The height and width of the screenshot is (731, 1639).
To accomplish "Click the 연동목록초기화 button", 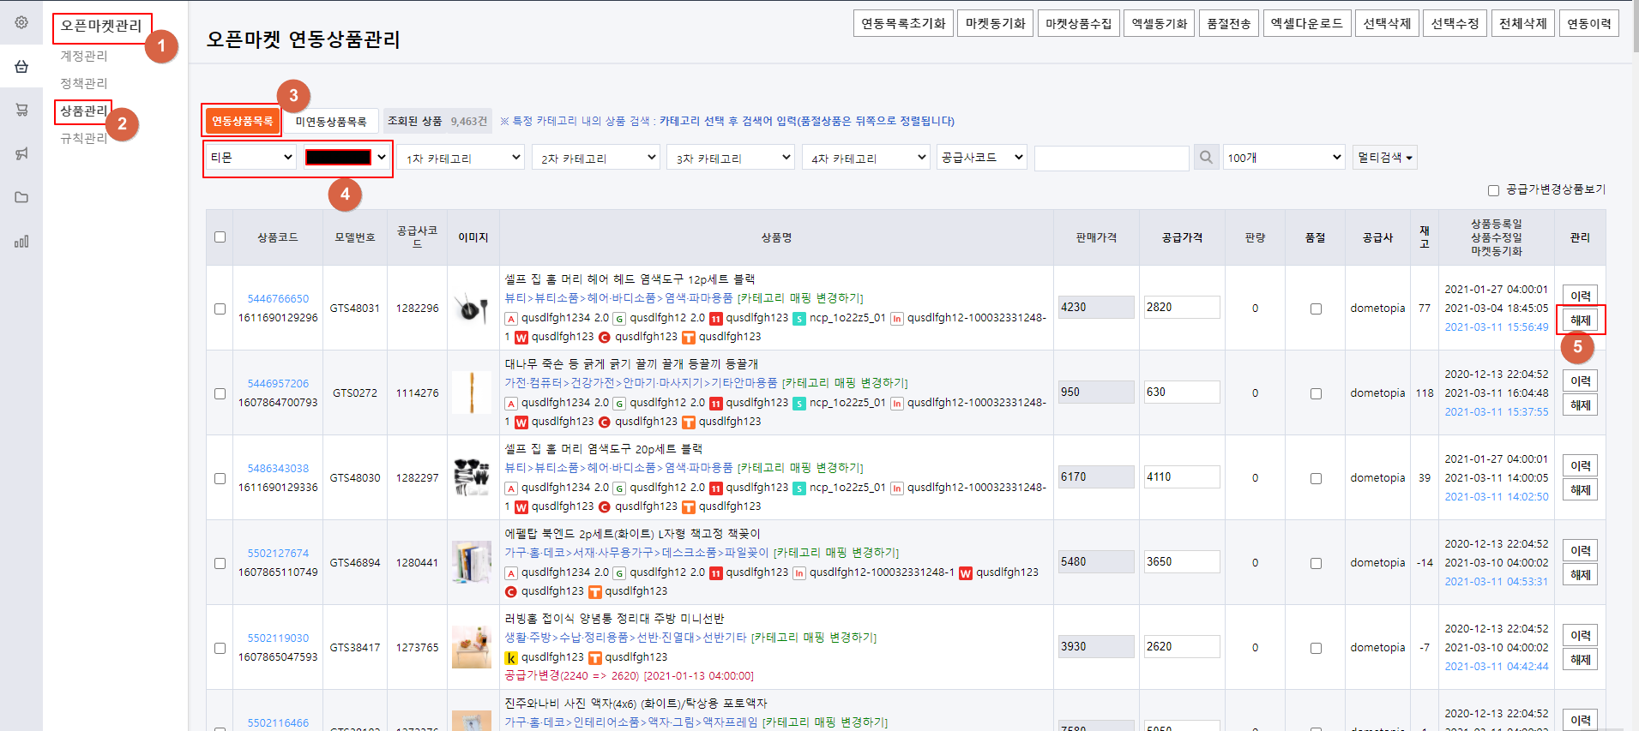I will click(903, 23).
